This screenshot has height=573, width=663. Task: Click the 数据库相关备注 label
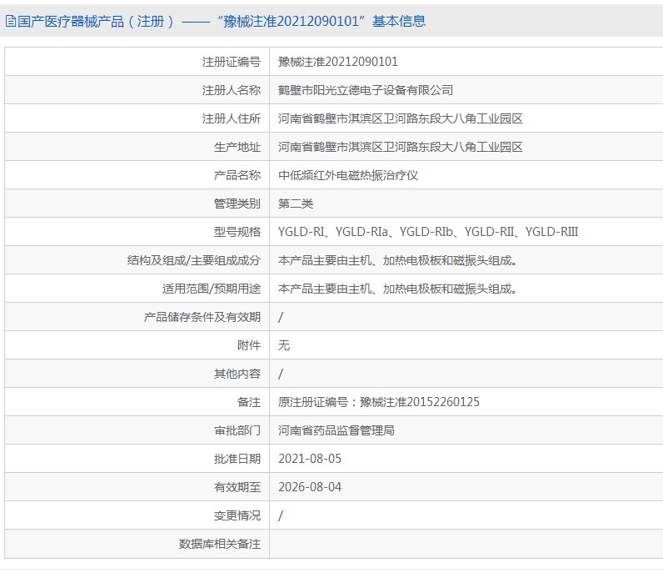coord(219,544)
